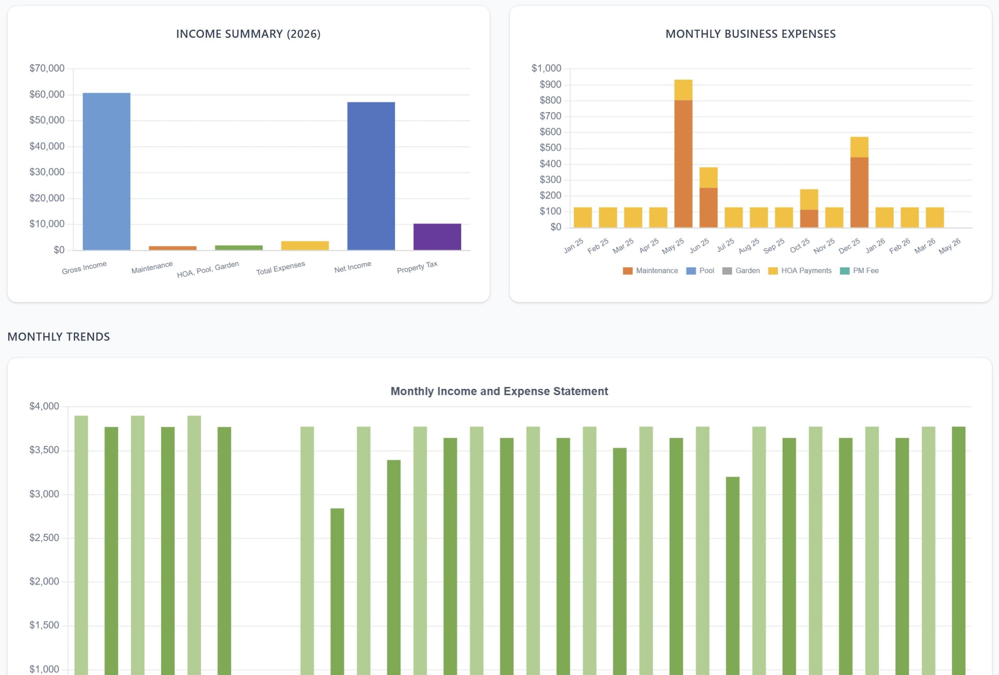The height and width of the screenshot is (675, 999).
Task: Hide the Pool dataset via its legend label
Action: point(706,270)
